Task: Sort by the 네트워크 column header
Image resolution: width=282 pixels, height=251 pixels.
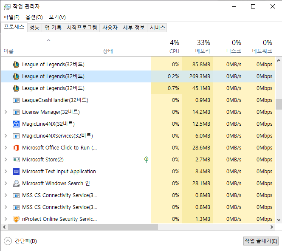Action: [x=259, y=48]
